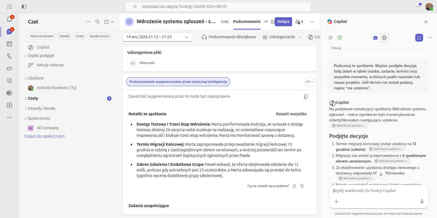Switch Copilot to web mode globe
The height and width of the screenshot is (218, 437).
point(384,38)
